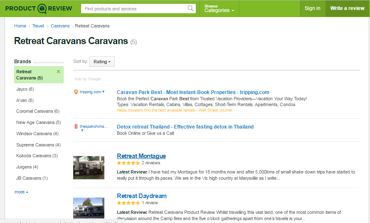This screenshot has width=370, height=223.
Task: Filter by Coromal Caravans brand
Action: click(x=38, y=111)
